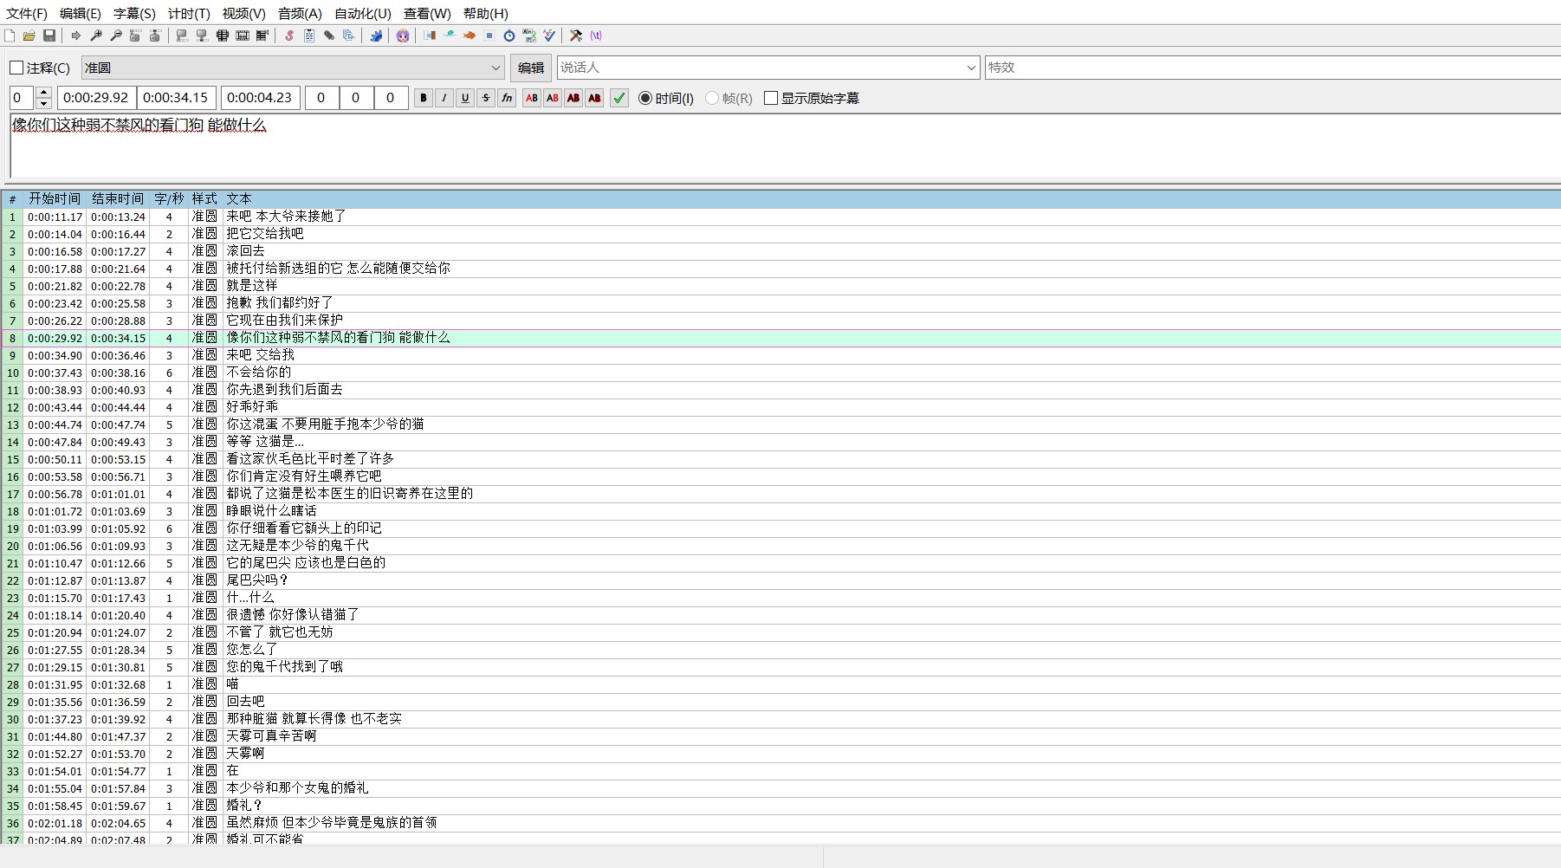Click the end time field 0:00:34.15
The width and height of the screenshot is (1561, 868).
pyautogui.click(x=176, y=98)
